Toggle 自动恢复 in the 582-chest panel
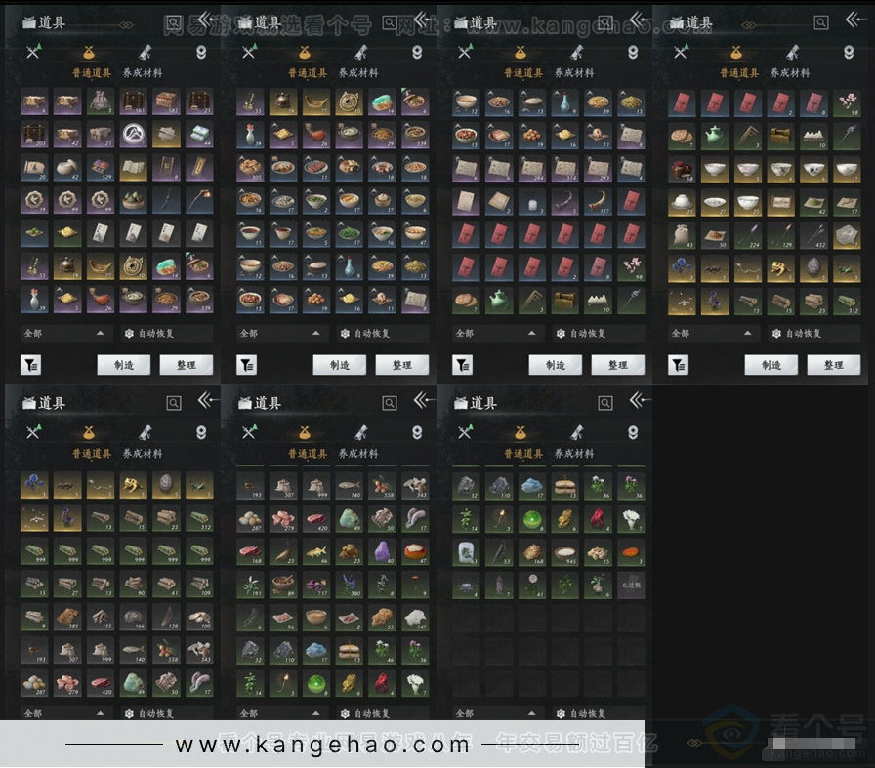 pyautogui.click(x=167, y=333)
